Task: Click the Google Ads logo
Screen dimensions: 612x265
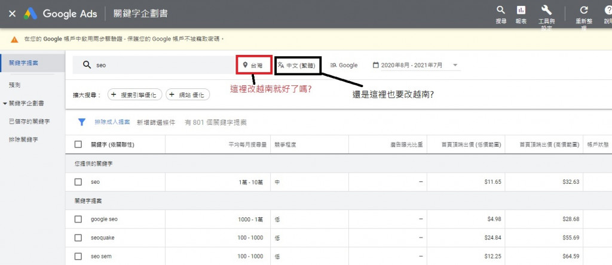Action: [30, 14]
